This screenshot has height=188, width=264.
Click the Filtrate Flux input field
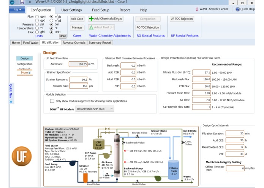click(x=201, y=73)
